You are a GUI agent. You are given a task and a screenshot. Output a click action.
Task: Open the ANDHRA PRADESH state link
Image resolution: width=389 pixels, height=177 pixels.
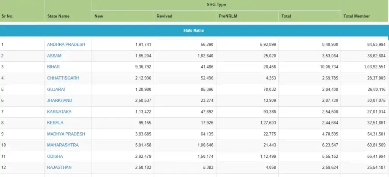click(x=66, y=45)
